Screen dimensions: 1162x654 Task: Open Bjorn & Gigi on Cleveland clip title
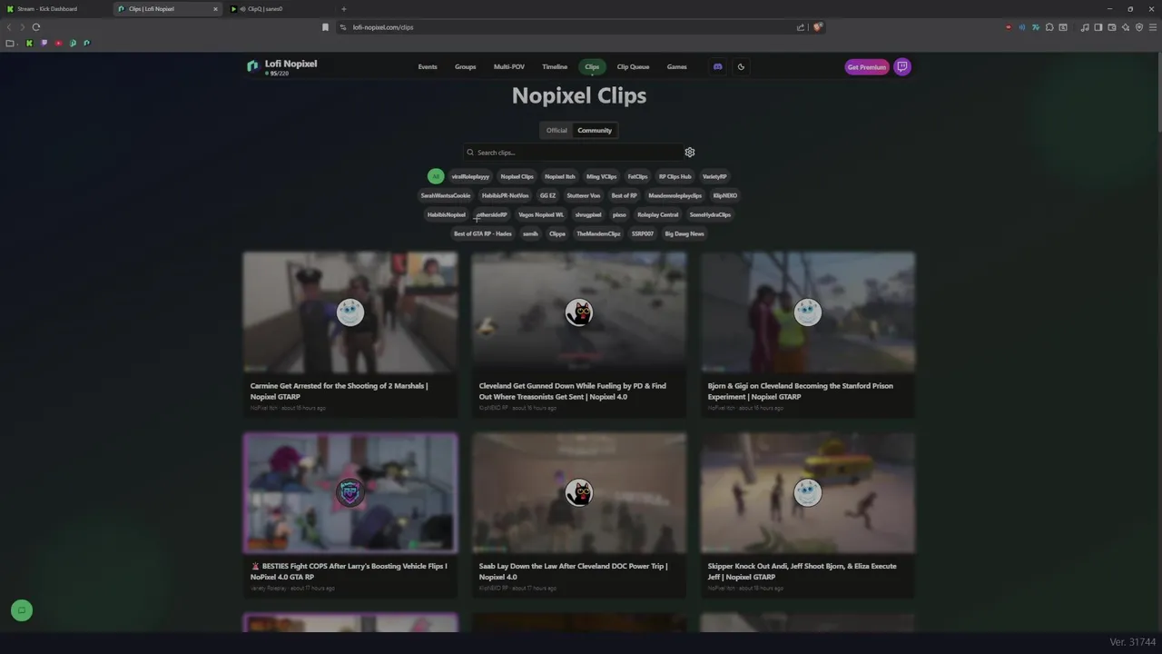coord(800,391)
